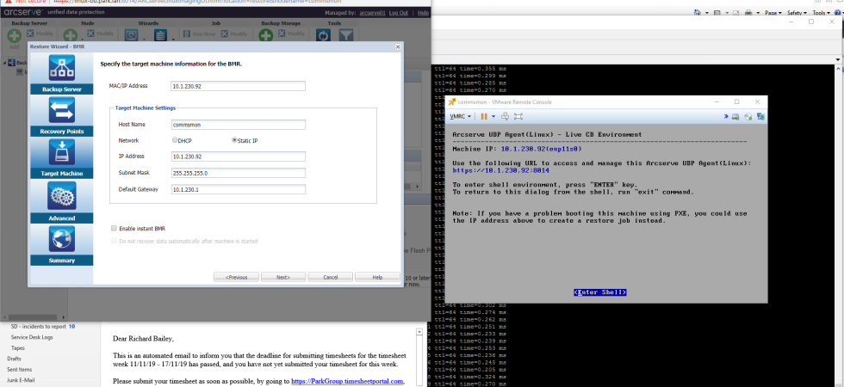Open the dropdown arrow next to Add Node
The width and height of the screenshot is (844, 387).
coord(83,40)
